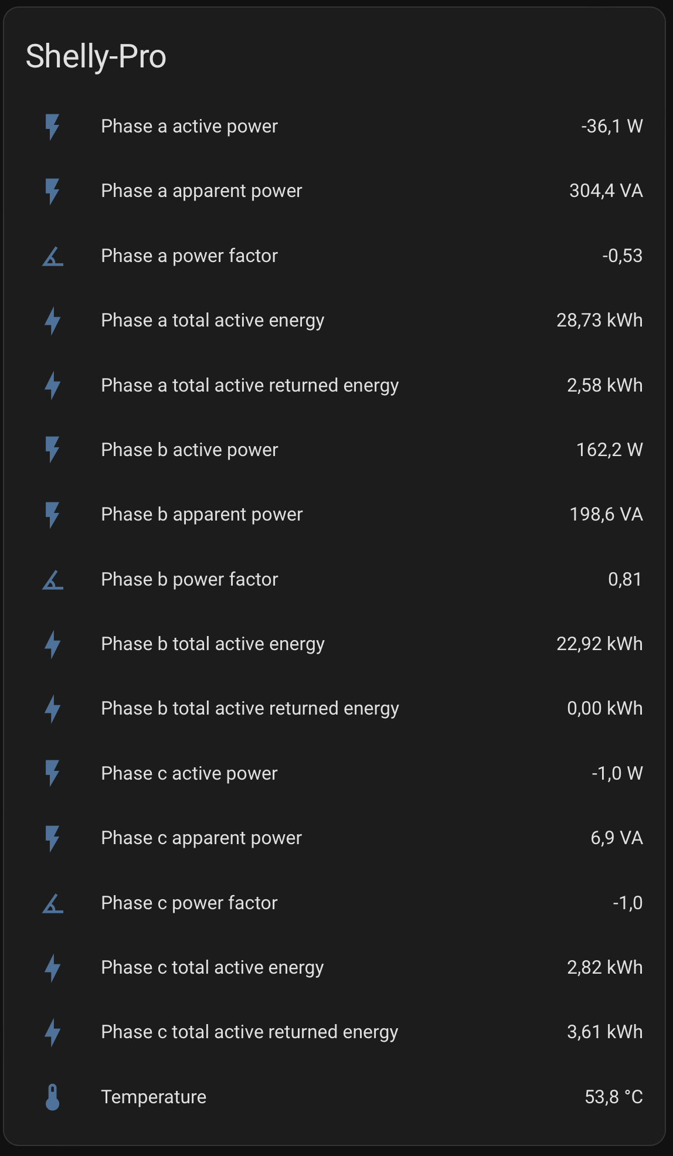The height and width of the screenshot is (1156, 673).
Task: Click the 53,8 °C temperature value
Action: 613,1097
